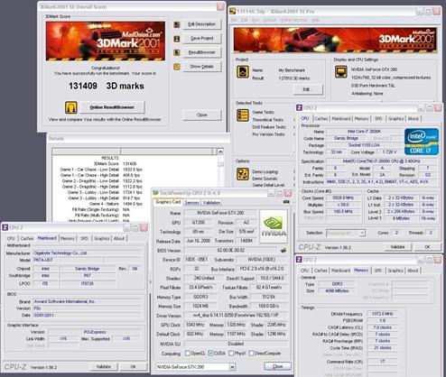
Task: Click the Edit button in the Project section
Action: (308, 89)
